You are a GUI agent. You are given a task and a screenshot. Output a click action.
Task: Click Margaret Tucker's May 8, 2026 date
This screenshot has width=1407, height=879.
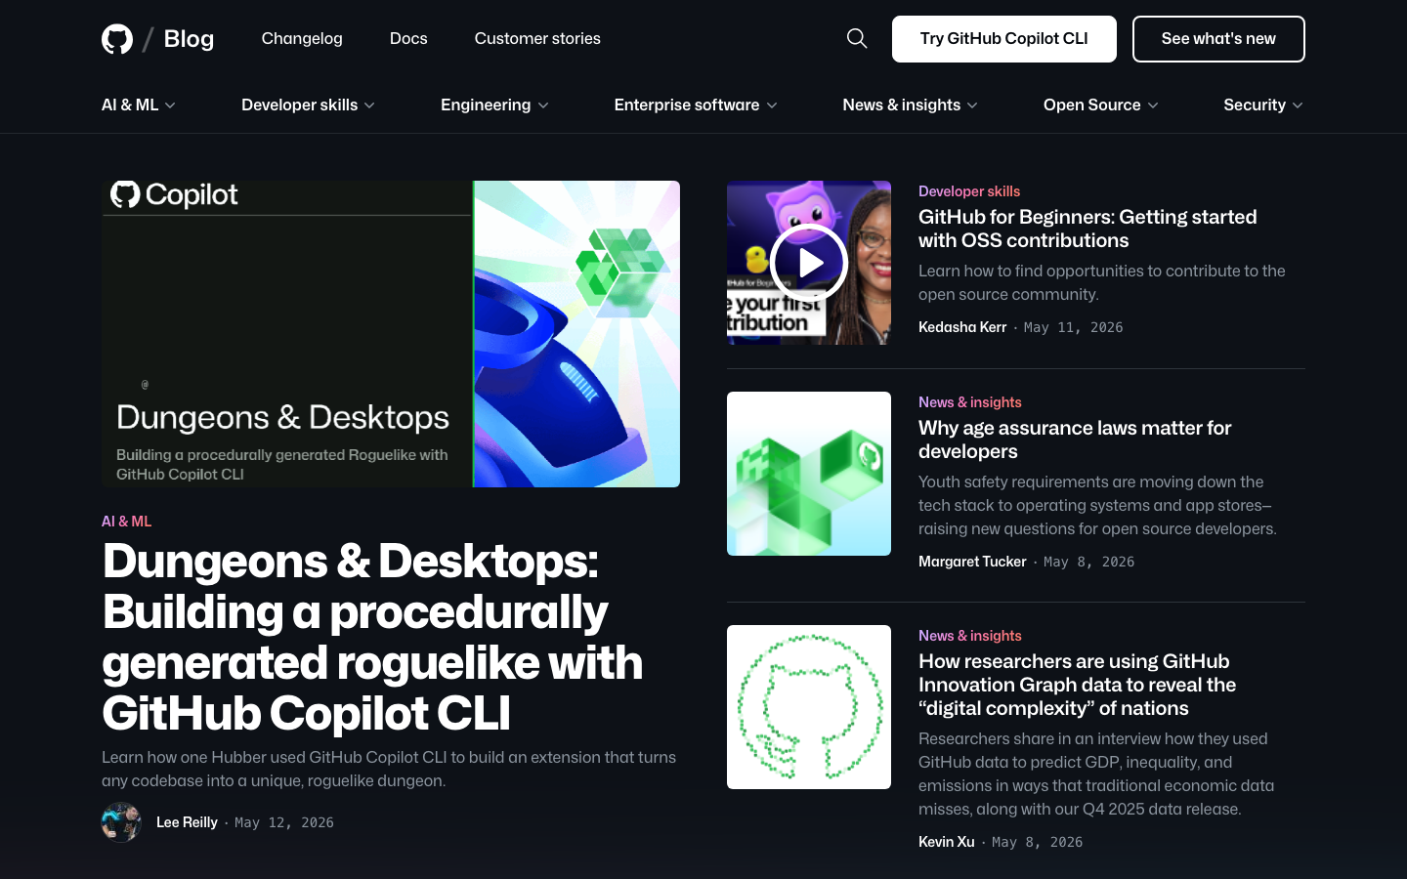coord(1089,562)
